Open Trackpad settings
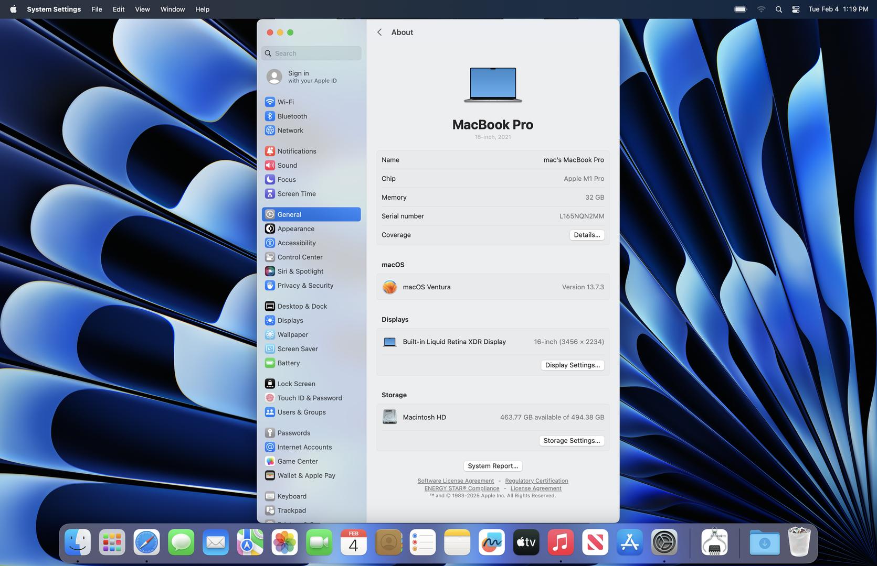Viewport: 877px width, 566px height. (x=311, y=510)
